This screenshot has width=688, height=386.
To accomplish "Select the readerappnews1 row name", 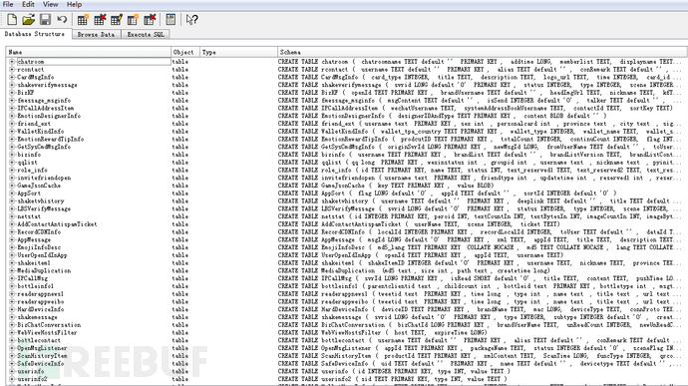I will tap(40, 294).
